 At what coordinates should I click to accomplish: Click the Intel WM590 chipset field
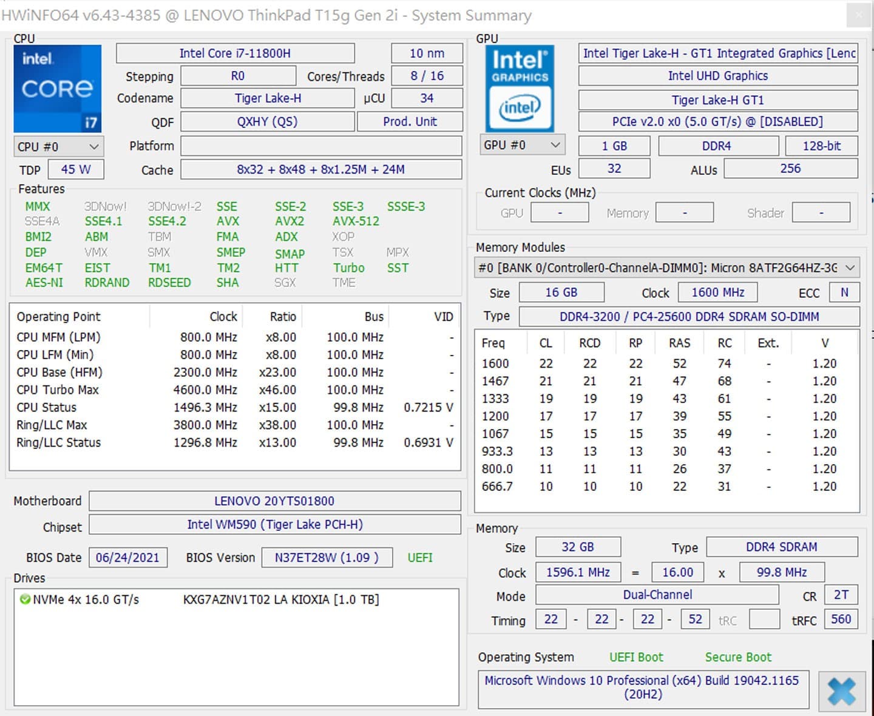pos(274,525)
